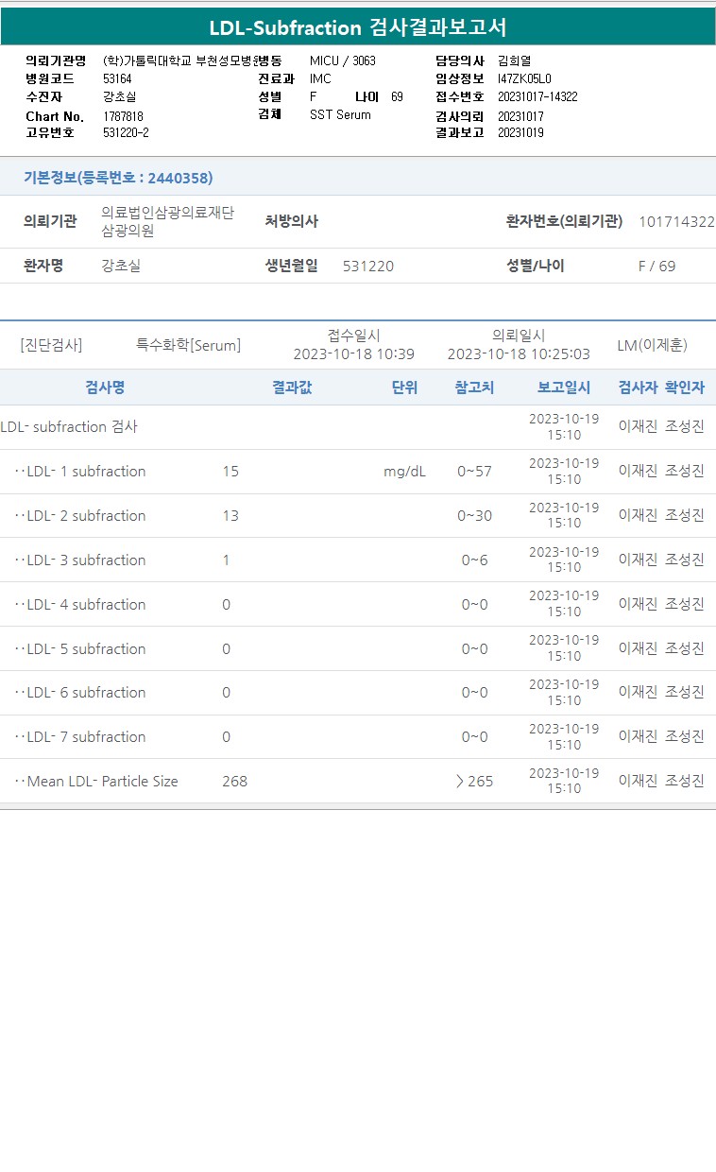Click the mg/dL unit cell
The height and width of the screenshot is (1172, 716).
pyautogui.click(x=404, y=472)
